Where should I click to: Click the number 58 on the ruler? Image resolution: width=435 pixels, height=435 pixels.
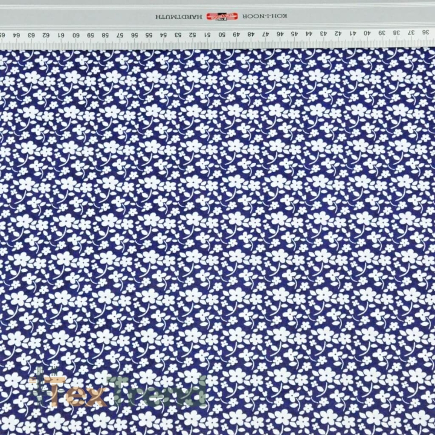click(x=105, y=35)
